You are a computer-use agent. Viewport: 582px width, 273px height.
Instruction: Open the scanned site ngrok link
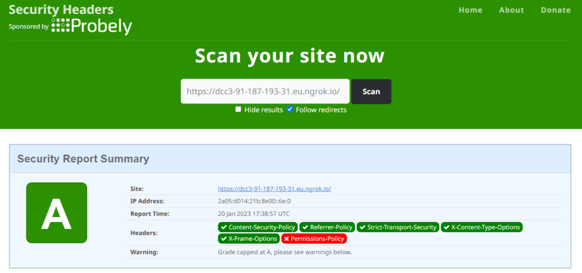coord(274,189)
